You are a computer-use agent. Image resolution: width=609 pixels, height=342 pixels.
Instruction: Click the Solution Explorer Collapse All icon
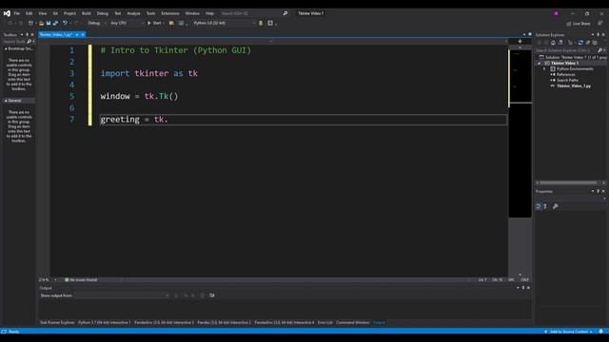[x=588, y=43]
